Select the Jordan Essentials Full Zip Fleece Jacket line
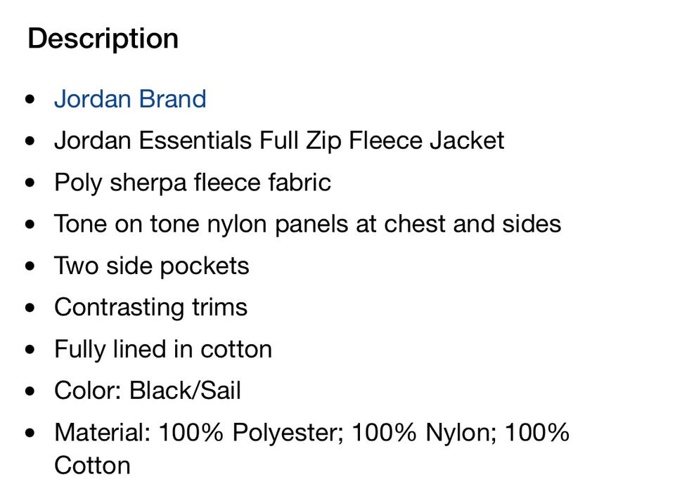Screen dimensions: 675x484 tap(279, 141)
